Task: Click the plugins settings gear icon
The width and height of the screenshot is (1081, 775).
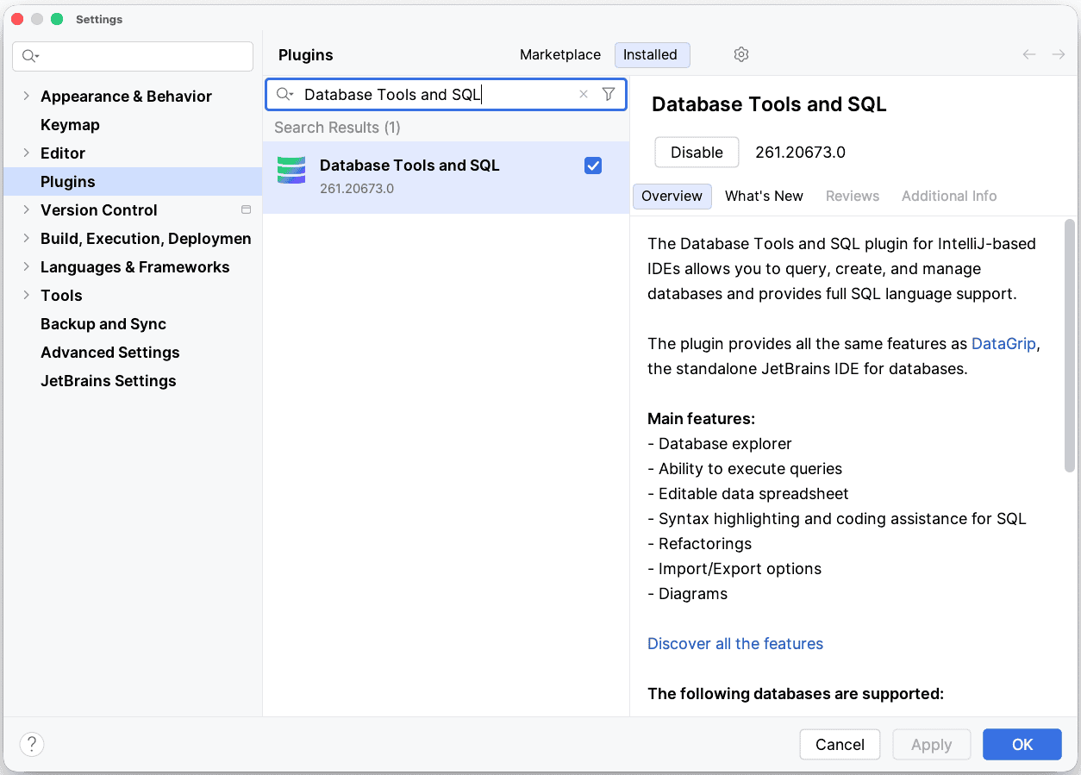Action: (x=740, y=54)
